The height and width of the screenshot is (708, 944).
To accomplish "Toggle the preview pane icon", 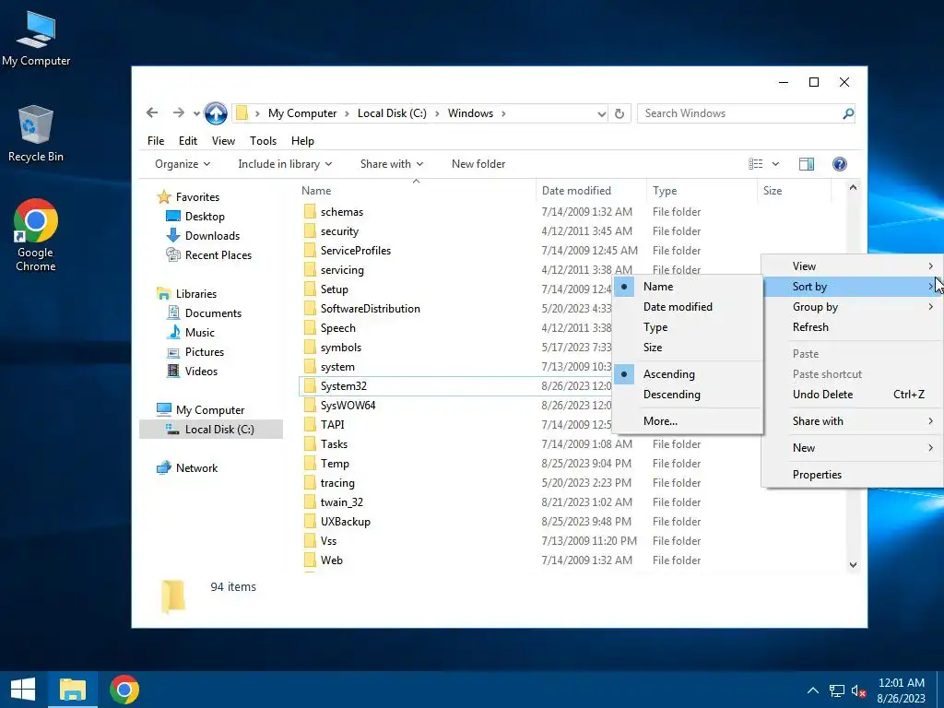I will [x=806, y=164].
